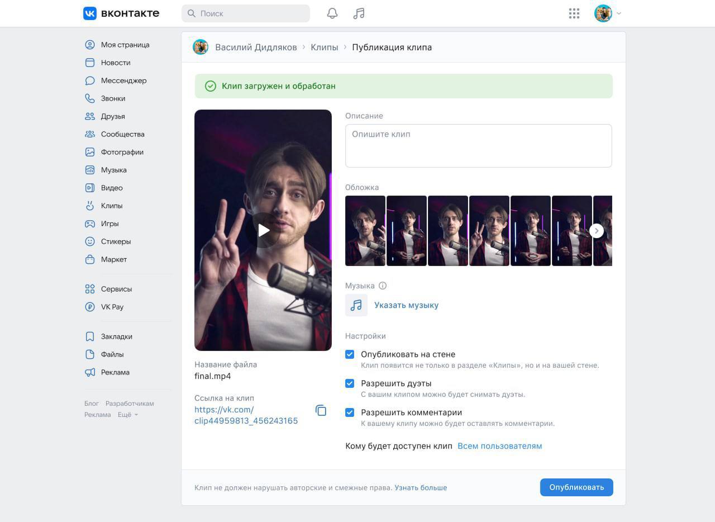Change audience Всем пользователям
This screenshot has height=522, width=715.
point(500,446)
